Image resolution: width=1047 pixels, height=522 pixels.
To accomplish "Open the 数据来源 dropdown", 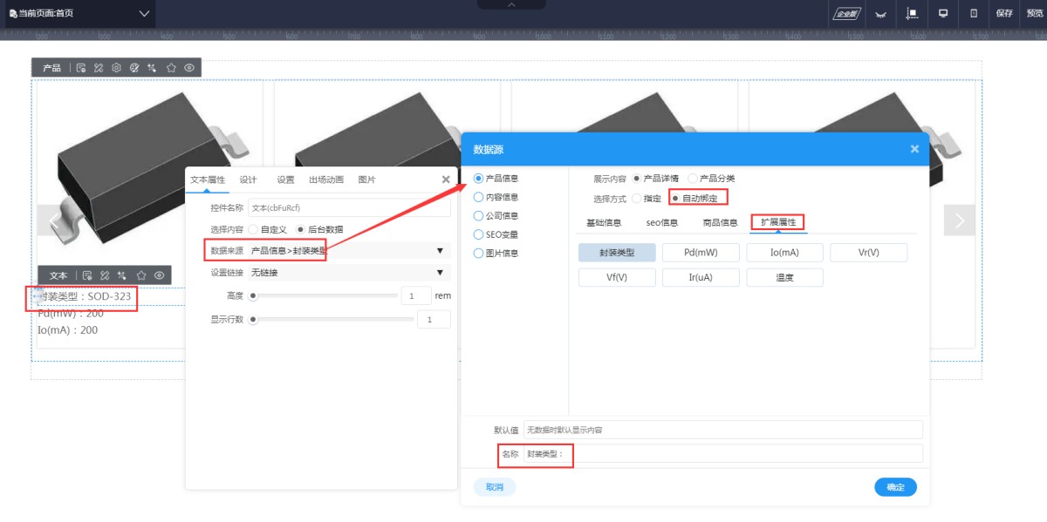I will click(349, 250).
